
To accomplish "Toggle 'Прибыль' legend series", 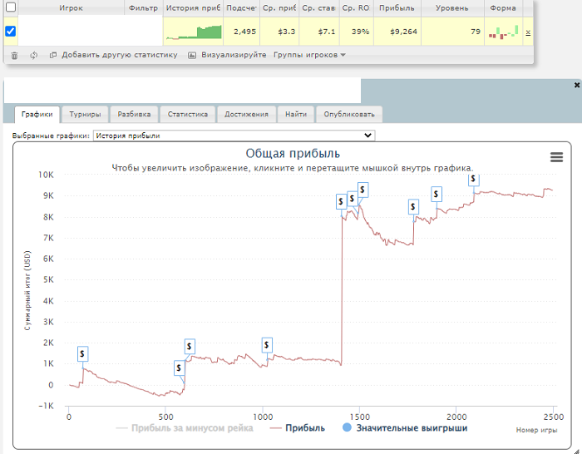I will pos(298,428).
